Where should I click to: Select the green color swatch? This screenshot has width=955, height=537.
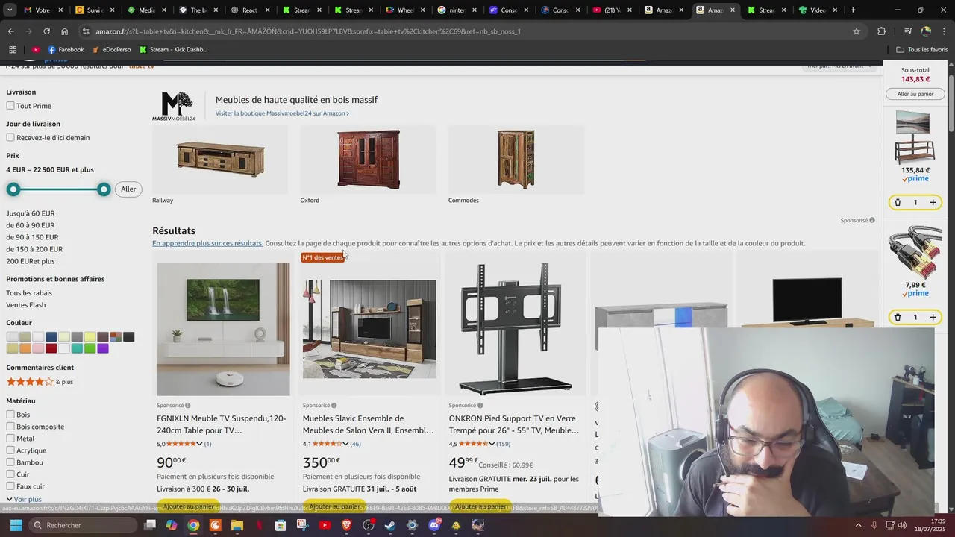click(x=90, y=348)
